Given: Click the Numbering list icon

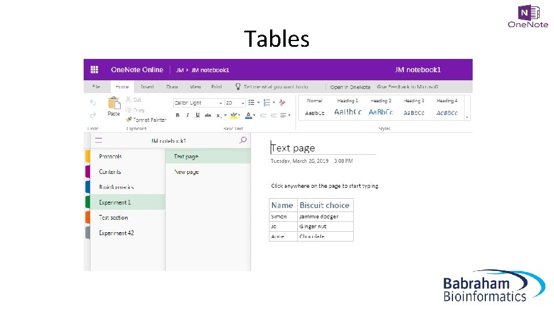Looking at the screenshot, I should click(267, 103).
